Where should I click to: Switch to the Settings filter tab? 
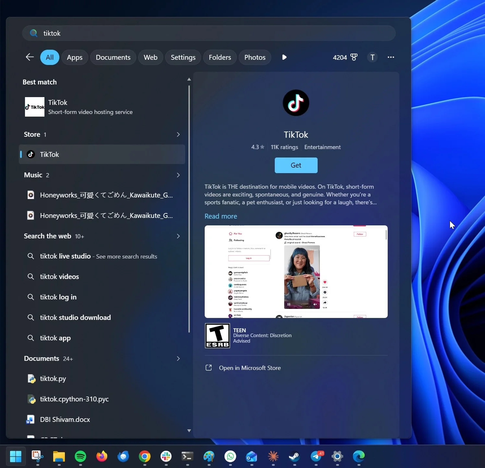[183, 57]
